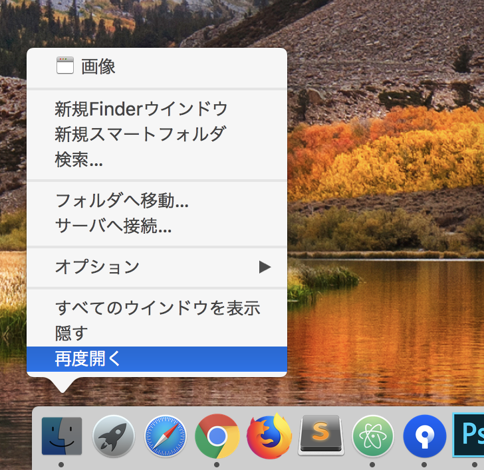
Task: Click the Finder icon in the Dock
Action: [x=61, y=435]
